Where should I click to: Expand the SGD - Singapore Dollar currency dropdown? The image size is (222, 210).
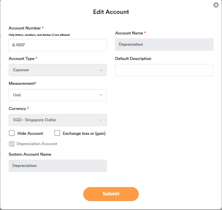coord(53,120)
